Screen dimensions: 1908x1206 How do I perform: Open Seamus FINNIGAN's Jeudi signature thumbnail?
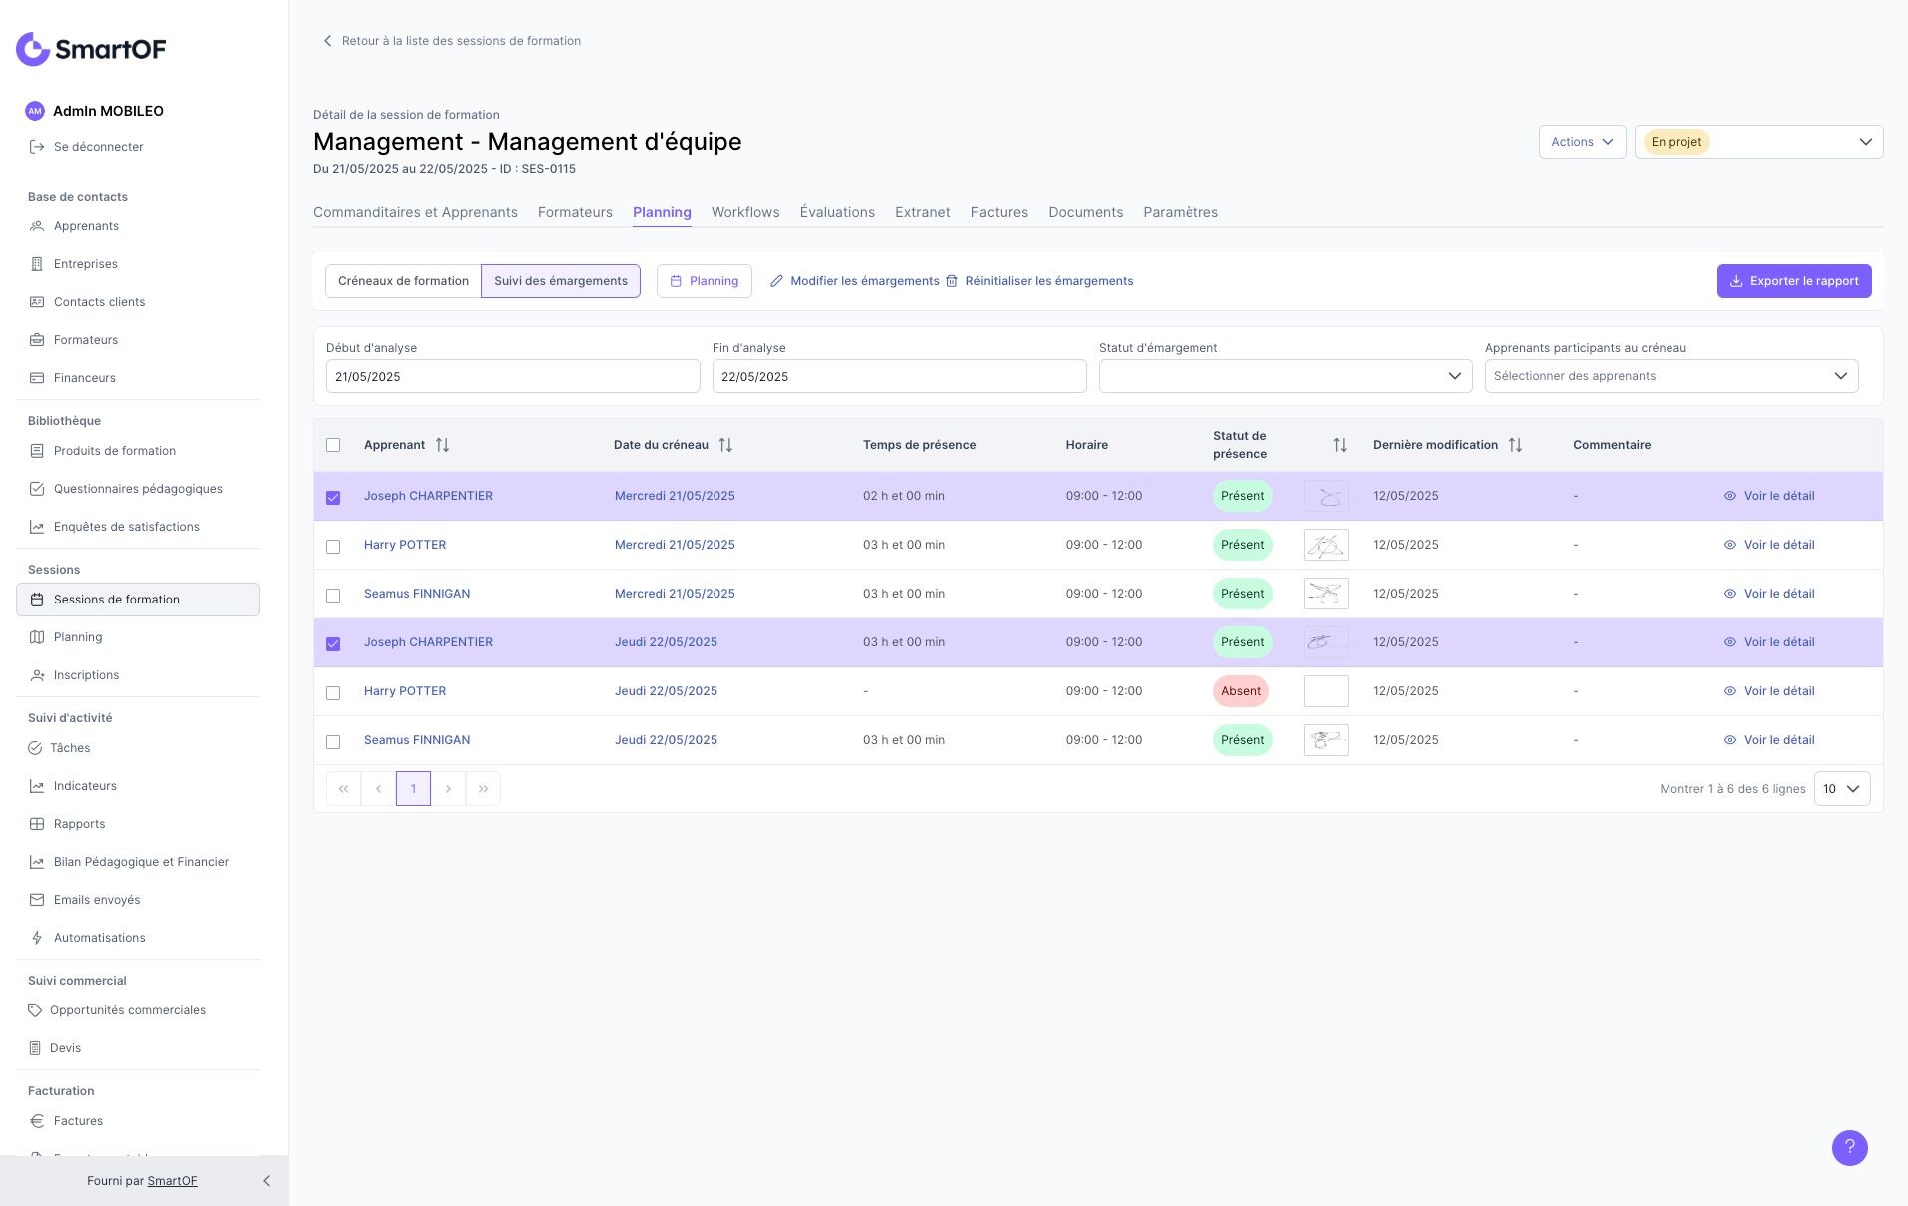tap(1325, 740)
